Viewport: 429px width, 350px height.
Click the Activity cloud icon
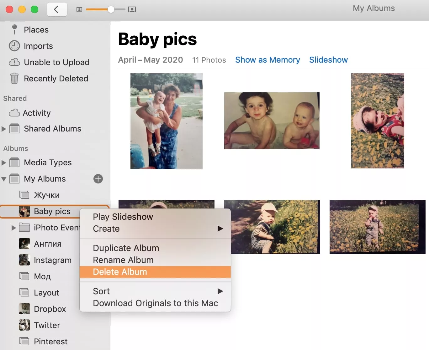(x=14, y=113)
